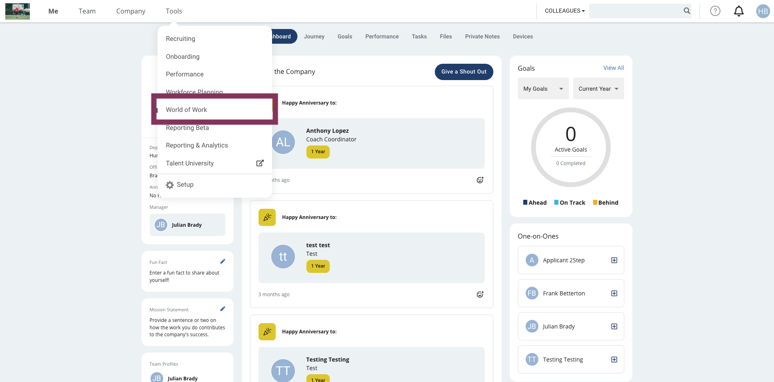Click the Setup gear icon

[170, 185]
